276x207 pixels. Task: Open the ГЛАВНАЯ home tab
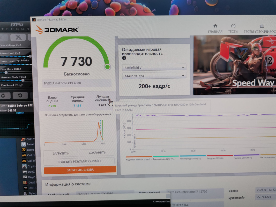click(215, 28)
